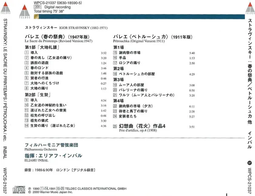This screenshot has width=255, height=196.
Task: Select track 15 謝肉祭の市場
Action: pos(130,53)
